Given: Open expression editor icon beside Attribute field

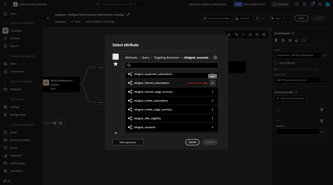Looking at the screenshot, I should tap(322, 132).
